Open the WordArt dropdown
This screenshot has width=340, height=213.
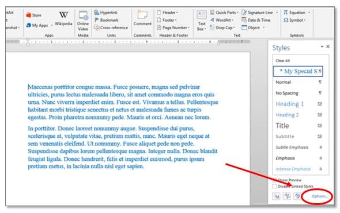click(221, 20)
